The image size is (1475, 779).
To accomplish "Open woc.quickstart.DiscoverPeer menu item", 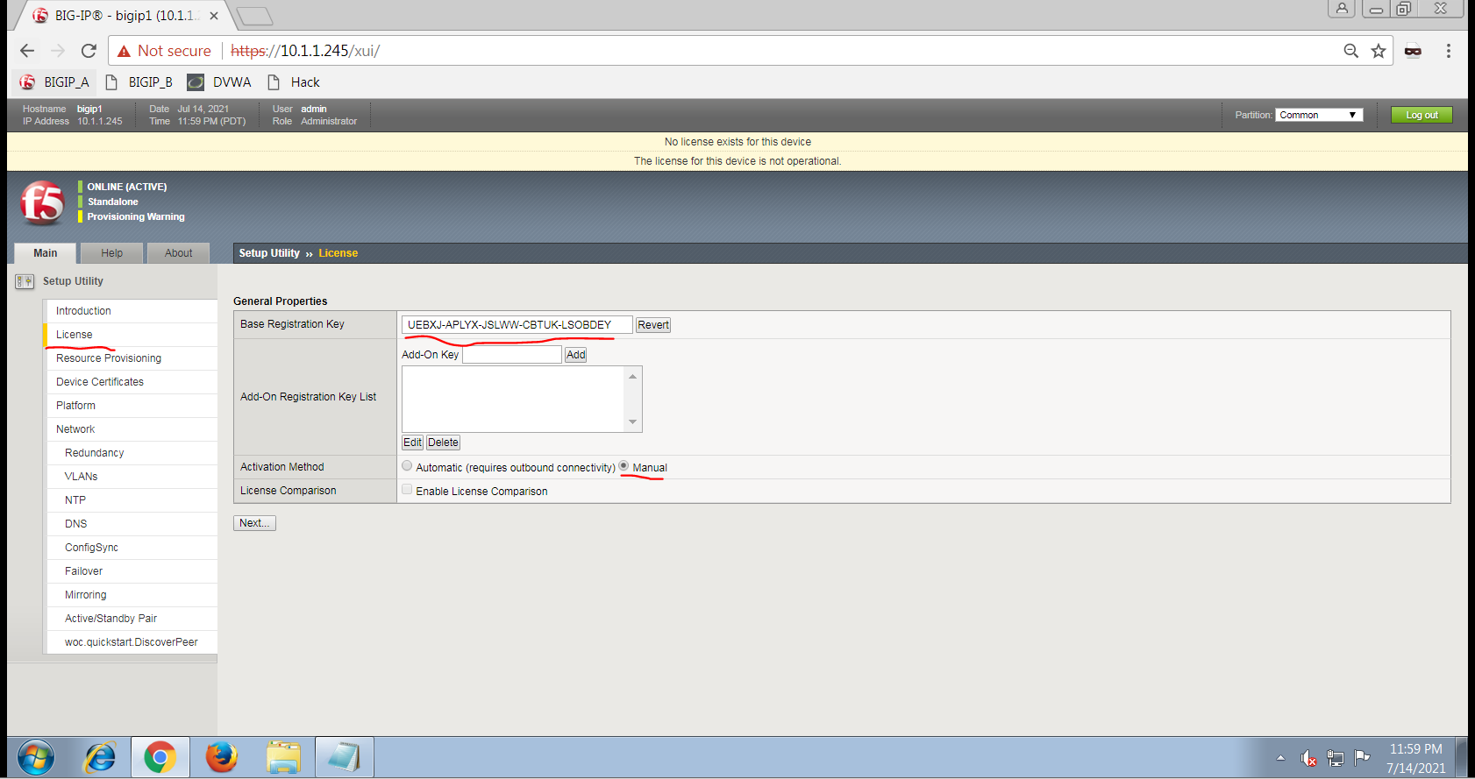I will click(x=132, y=642).
